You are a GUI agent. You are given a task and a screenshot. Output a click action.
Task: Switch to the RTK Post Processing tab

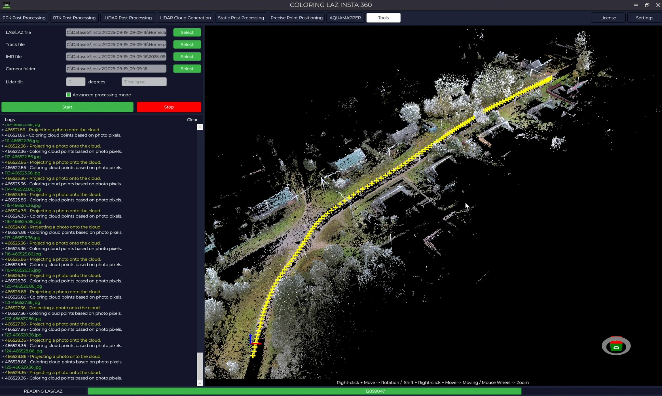click(74, 18)
